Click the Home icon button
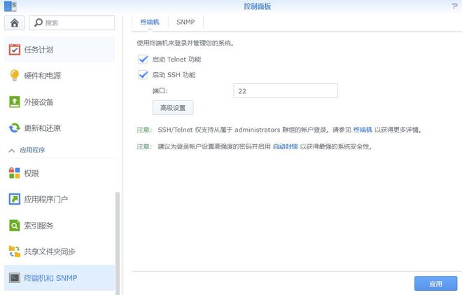The height and width of the screenshot is (295, 462). coord(14,23)
